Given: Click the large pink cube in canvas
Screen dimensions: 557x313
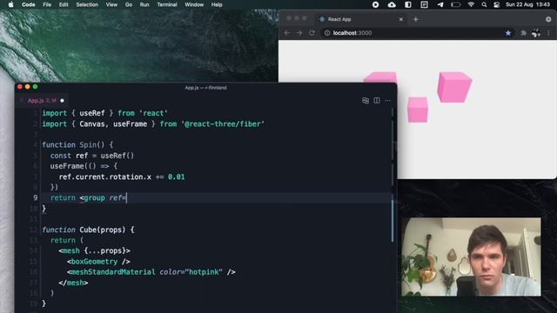Looking at the screenshot, I should [454, 87].
